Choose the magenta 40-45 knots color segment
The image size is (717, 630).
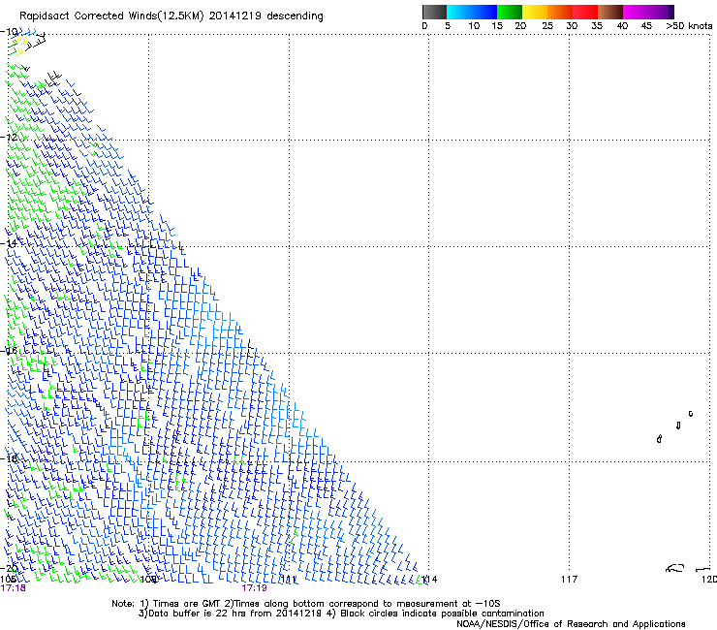636,12
